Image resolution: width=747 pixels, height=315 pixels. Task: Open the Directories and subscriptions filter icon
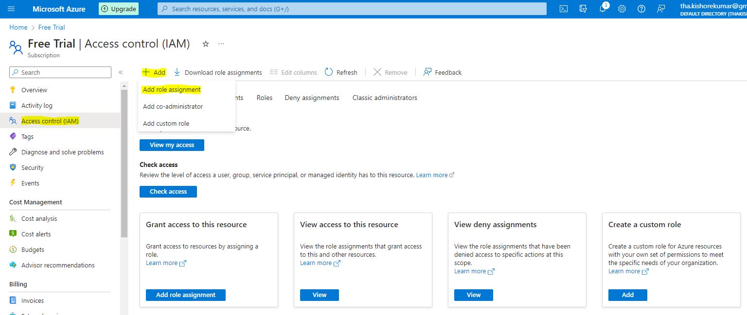(583, 9)
